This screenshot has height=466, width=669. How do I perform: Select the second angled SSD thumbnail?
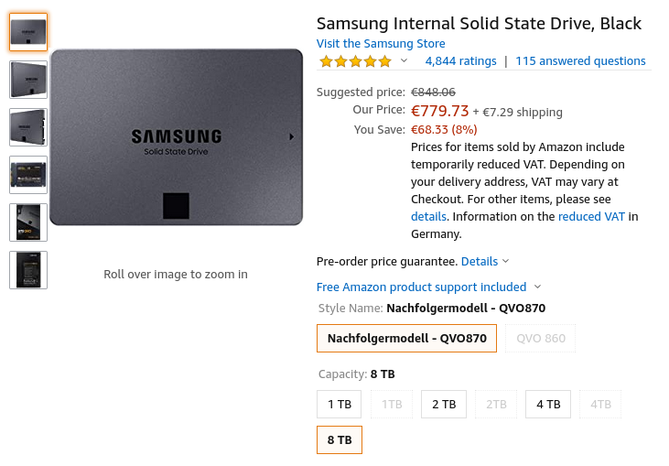point(28,80)
